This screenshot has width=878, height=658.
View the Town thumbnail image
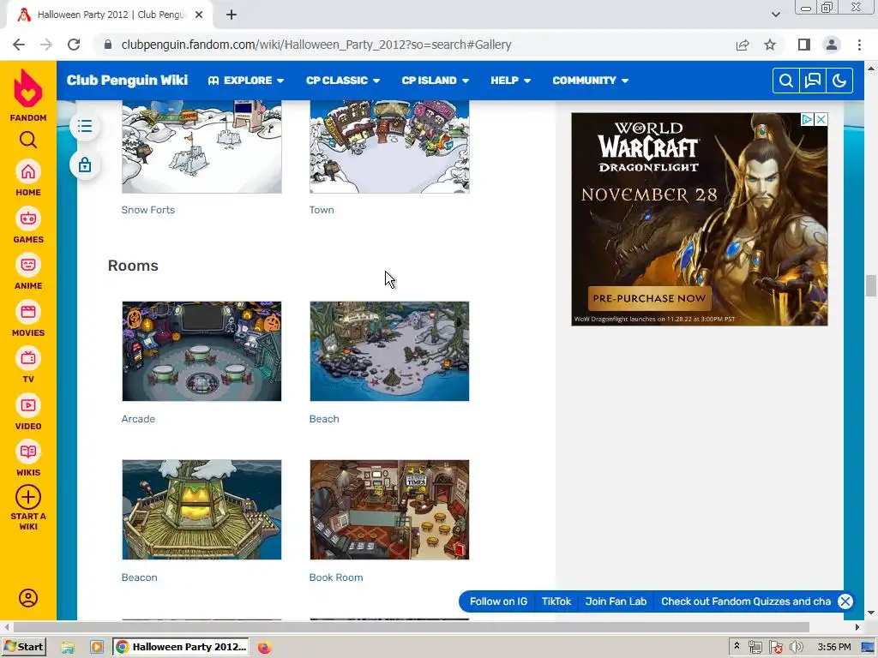pyautogui.click(x=390, y=147)
